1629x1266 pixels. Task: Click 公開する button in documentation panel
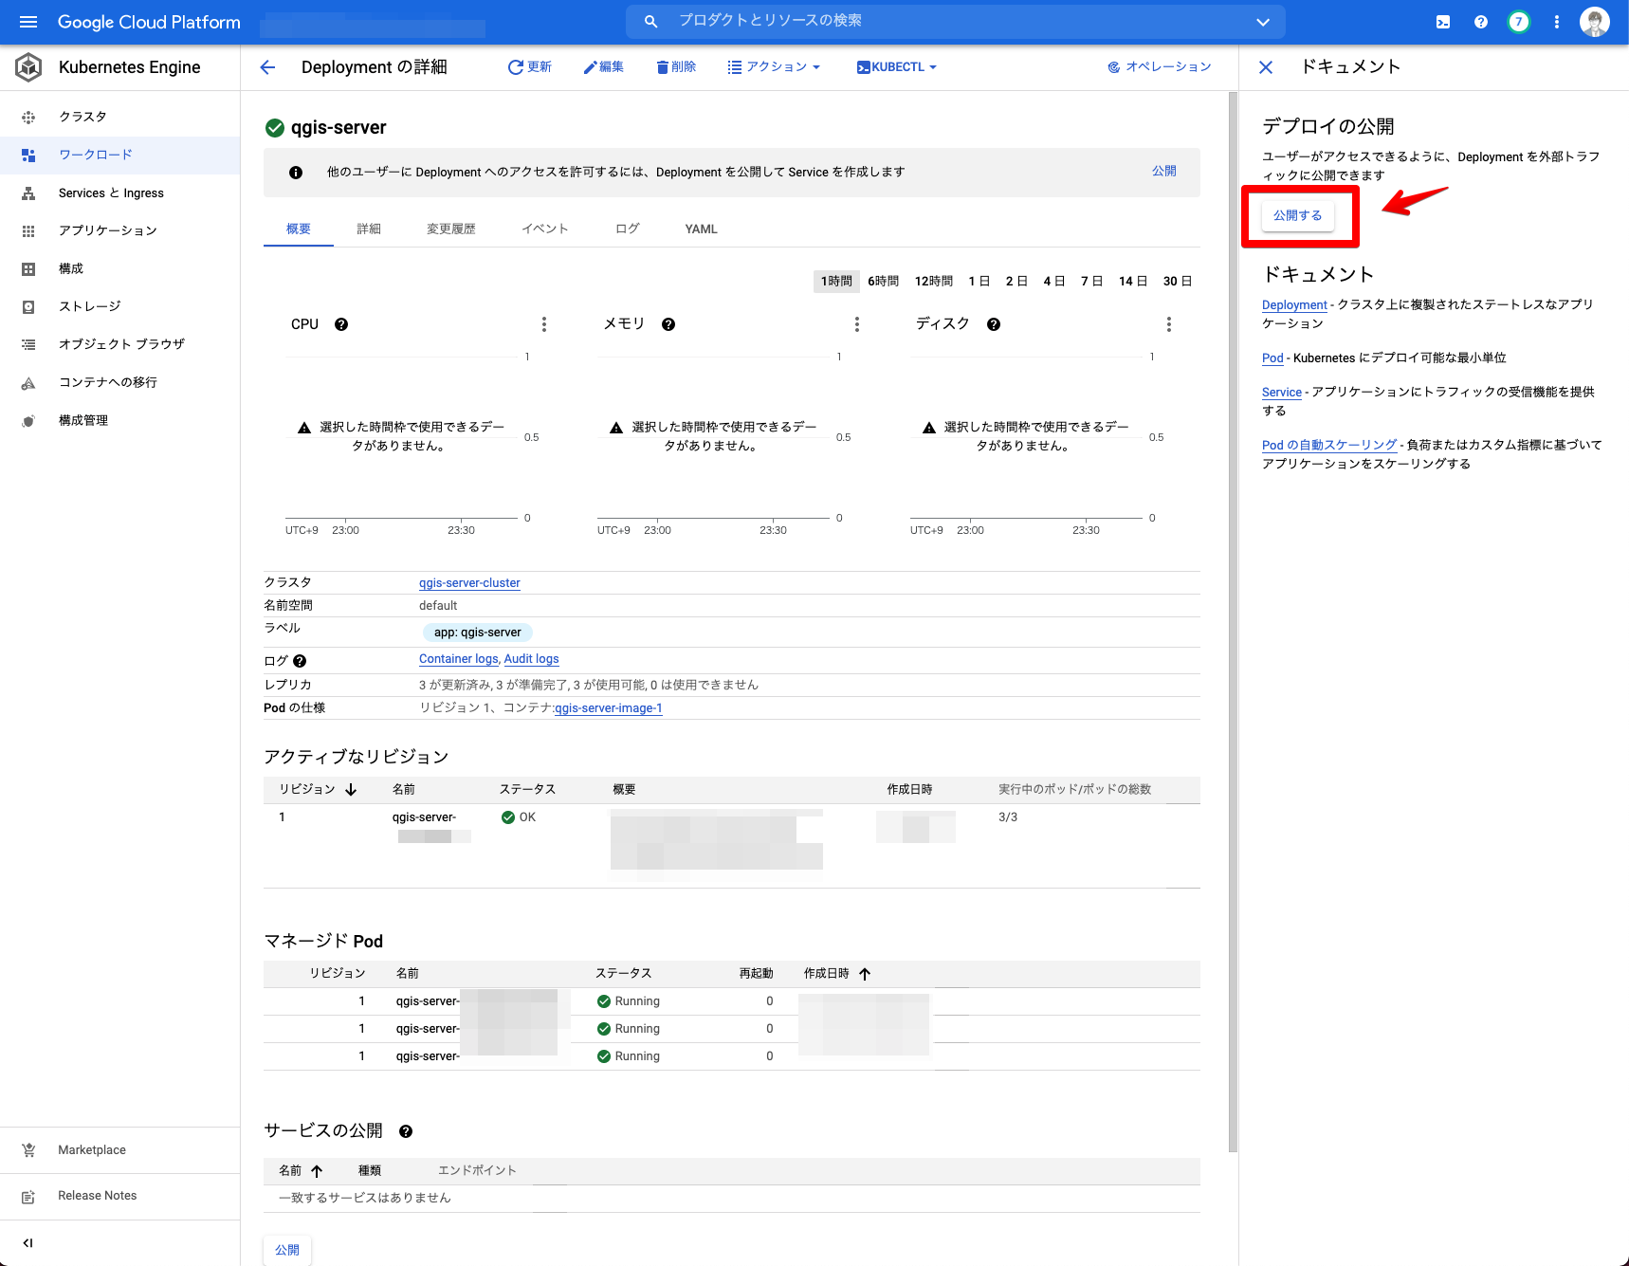(x=1298, y=216)
